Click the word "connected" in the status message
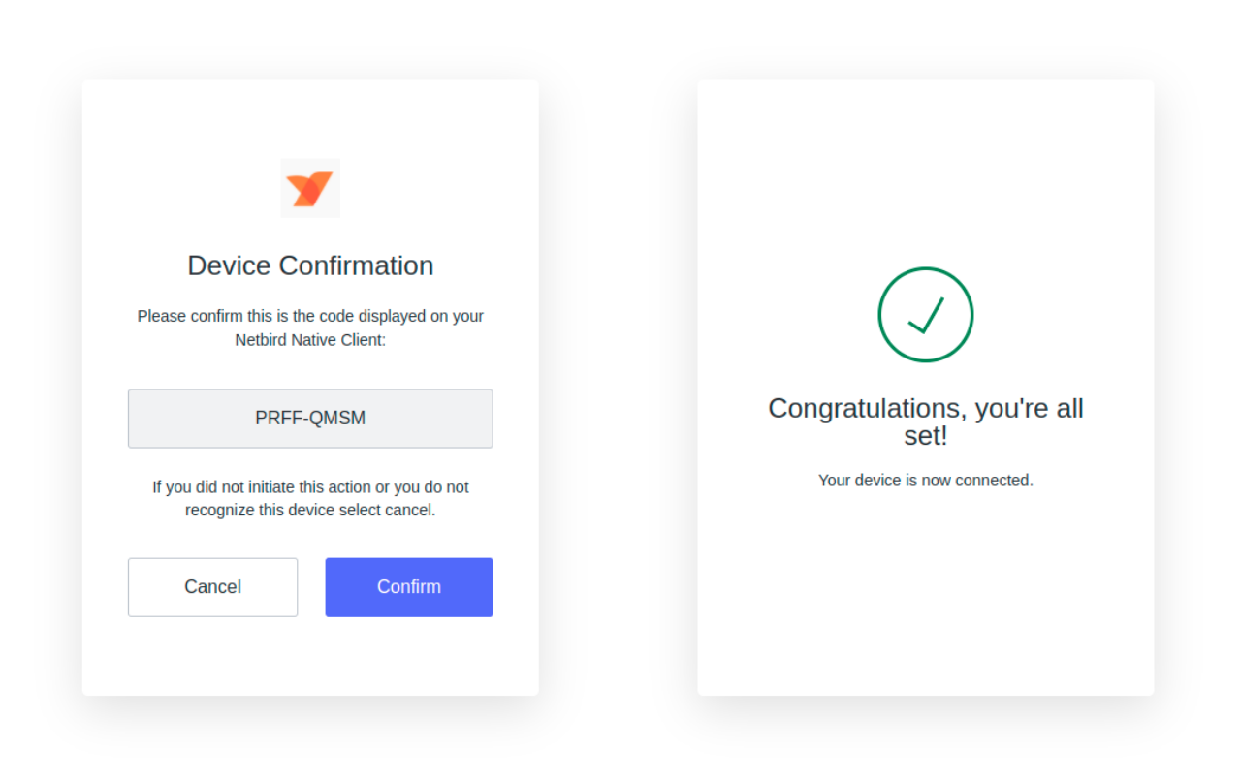1241x779 pixels. click(x=996, y=480)
